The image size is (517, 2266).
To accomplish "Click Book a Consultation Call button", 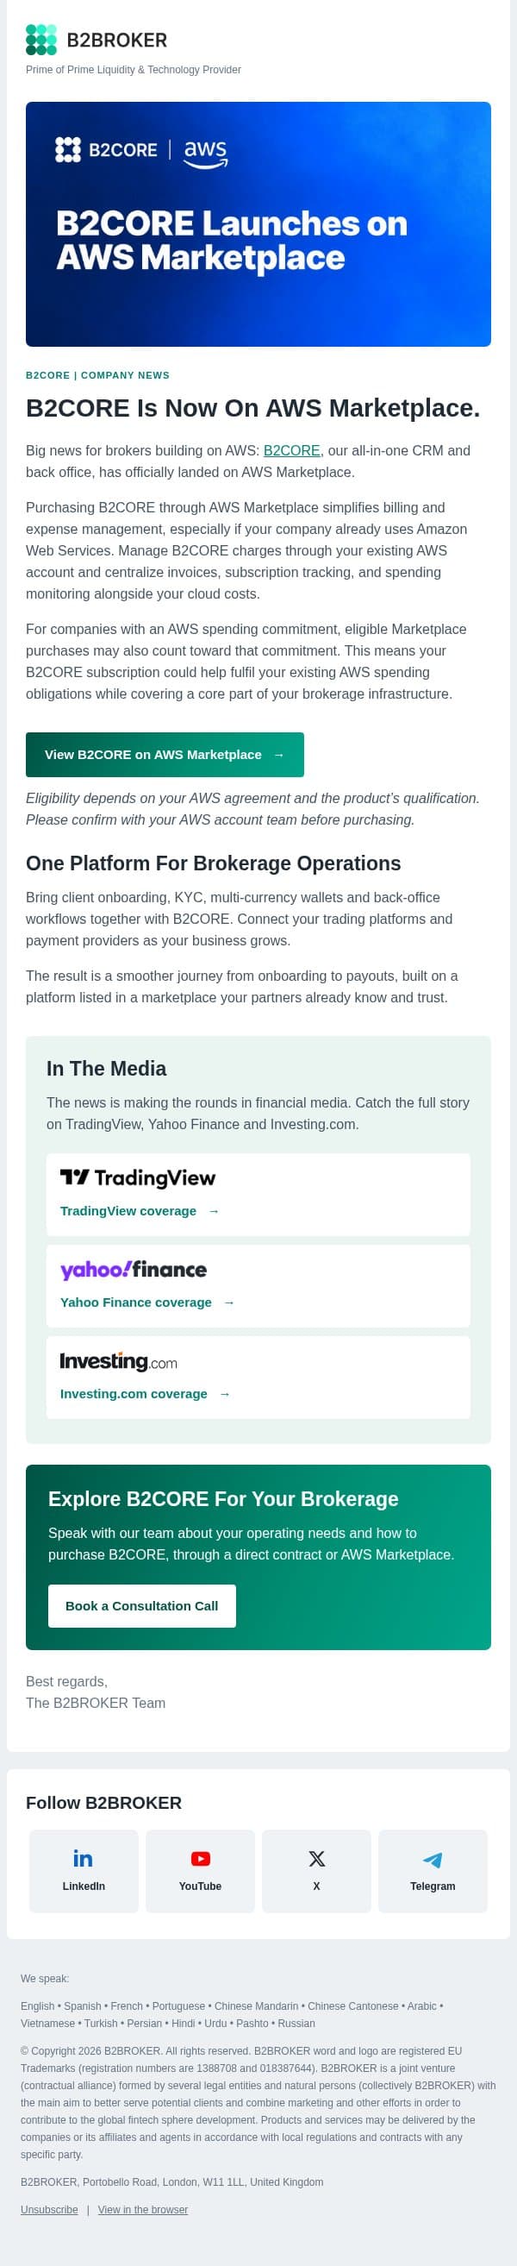I will 141,1606.
